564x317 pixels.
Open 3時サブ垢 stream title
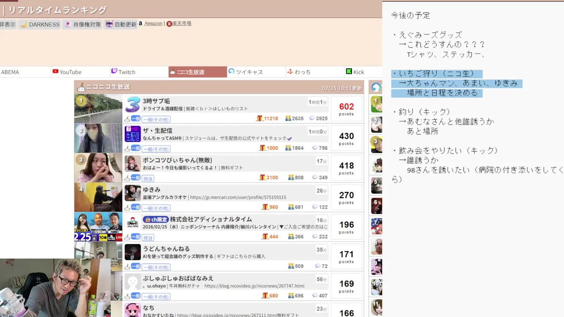pyautogui.click(x=156, y=101)
